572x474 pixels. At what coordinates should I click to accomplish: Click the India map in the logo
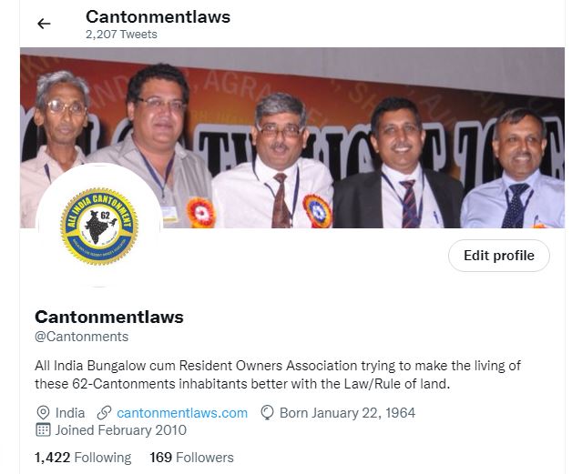pyautogui.click(x=97, y=227)
